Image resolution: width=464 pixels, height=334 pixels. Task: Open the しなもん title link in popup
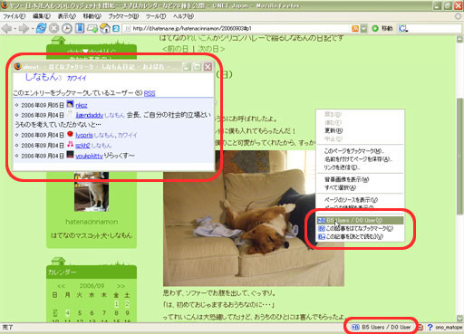point(42,77)
